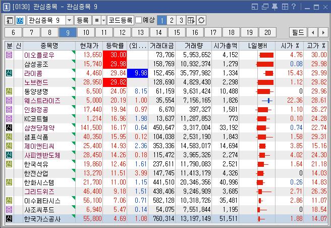Click the sidebar toggle icon left of 09
331x228 pixels.
tap(10, 21)
